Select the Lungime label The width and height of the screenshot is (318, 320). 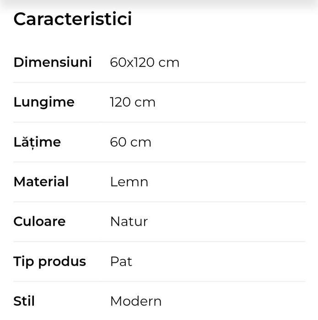pos(44,102)
